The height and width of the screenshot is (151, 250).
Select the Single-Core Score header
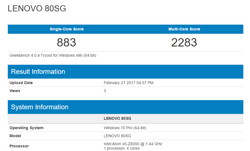66,29
